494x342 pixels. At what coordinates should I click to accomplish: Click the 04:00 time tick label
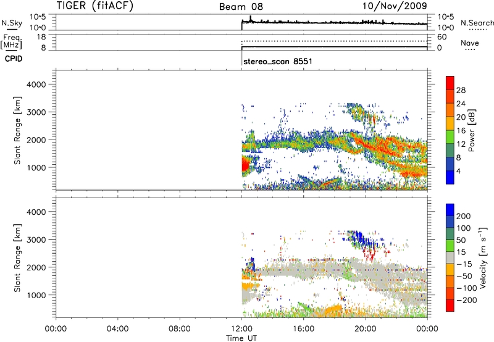[117, 329]
